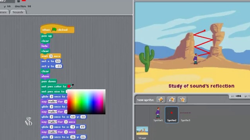Edit the 'set y to' value -33
Viewport: 250px width, 140px height.
[x=58, y=66]
